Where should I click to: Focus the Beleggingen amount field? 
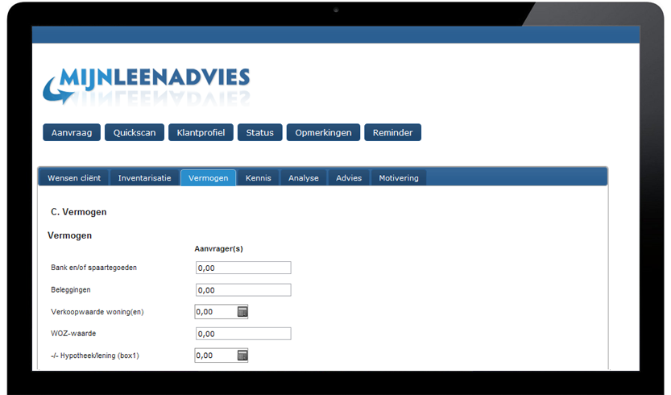(242, 290)
